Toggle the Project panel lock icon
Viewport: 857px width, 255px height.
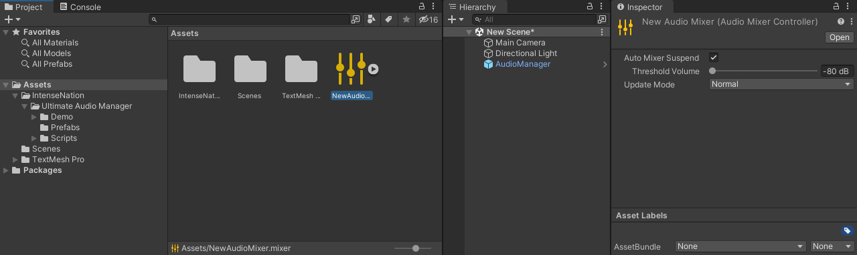422,6
